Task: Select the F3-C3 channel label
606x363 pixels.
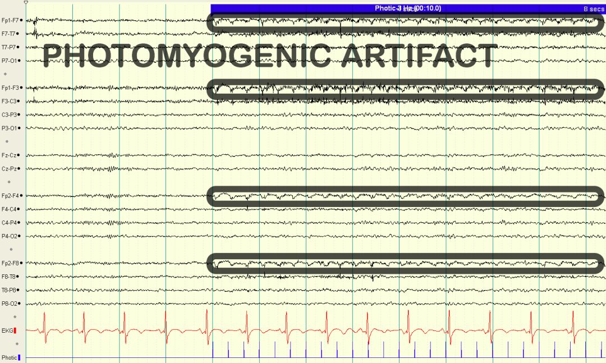Action: coord(9,102)
